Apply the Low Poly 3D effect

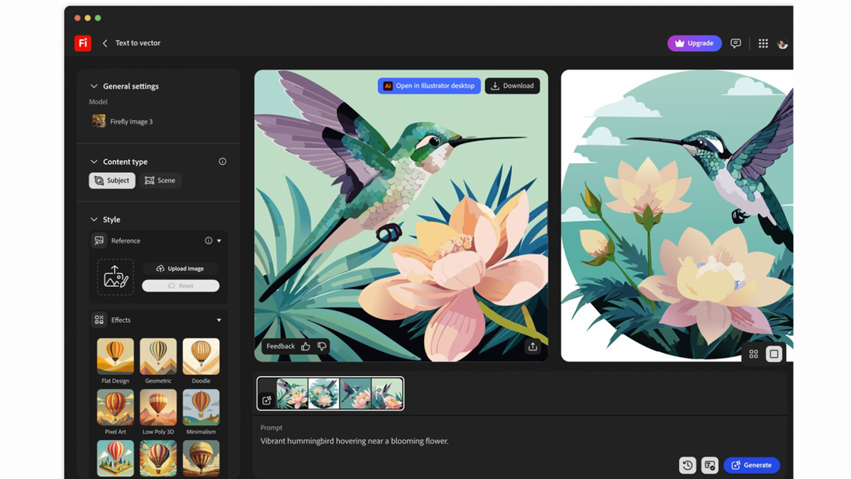click(158, 407)
